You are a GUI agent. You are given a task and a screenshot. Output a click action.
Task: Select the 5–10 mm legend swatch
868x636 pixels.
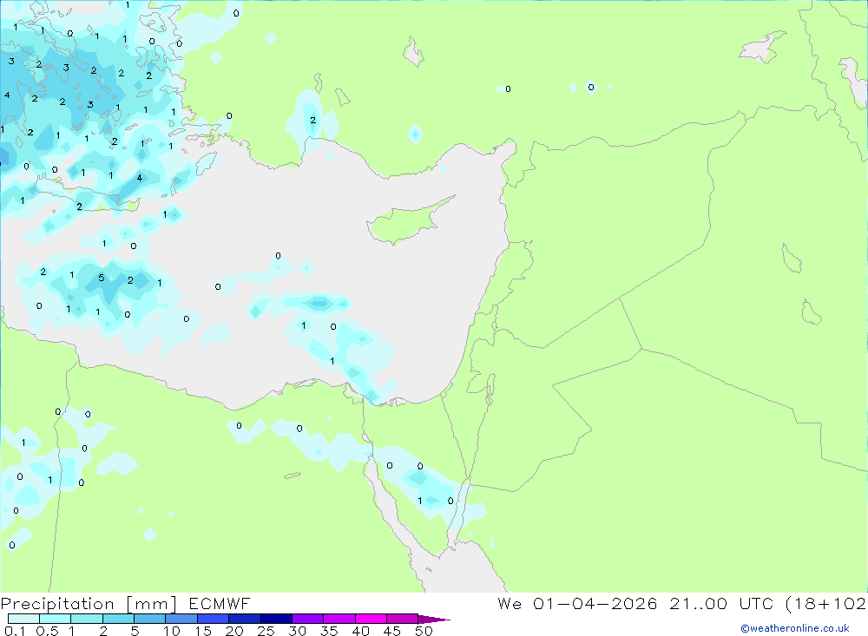pyautogui.click(x=149, y=619)
